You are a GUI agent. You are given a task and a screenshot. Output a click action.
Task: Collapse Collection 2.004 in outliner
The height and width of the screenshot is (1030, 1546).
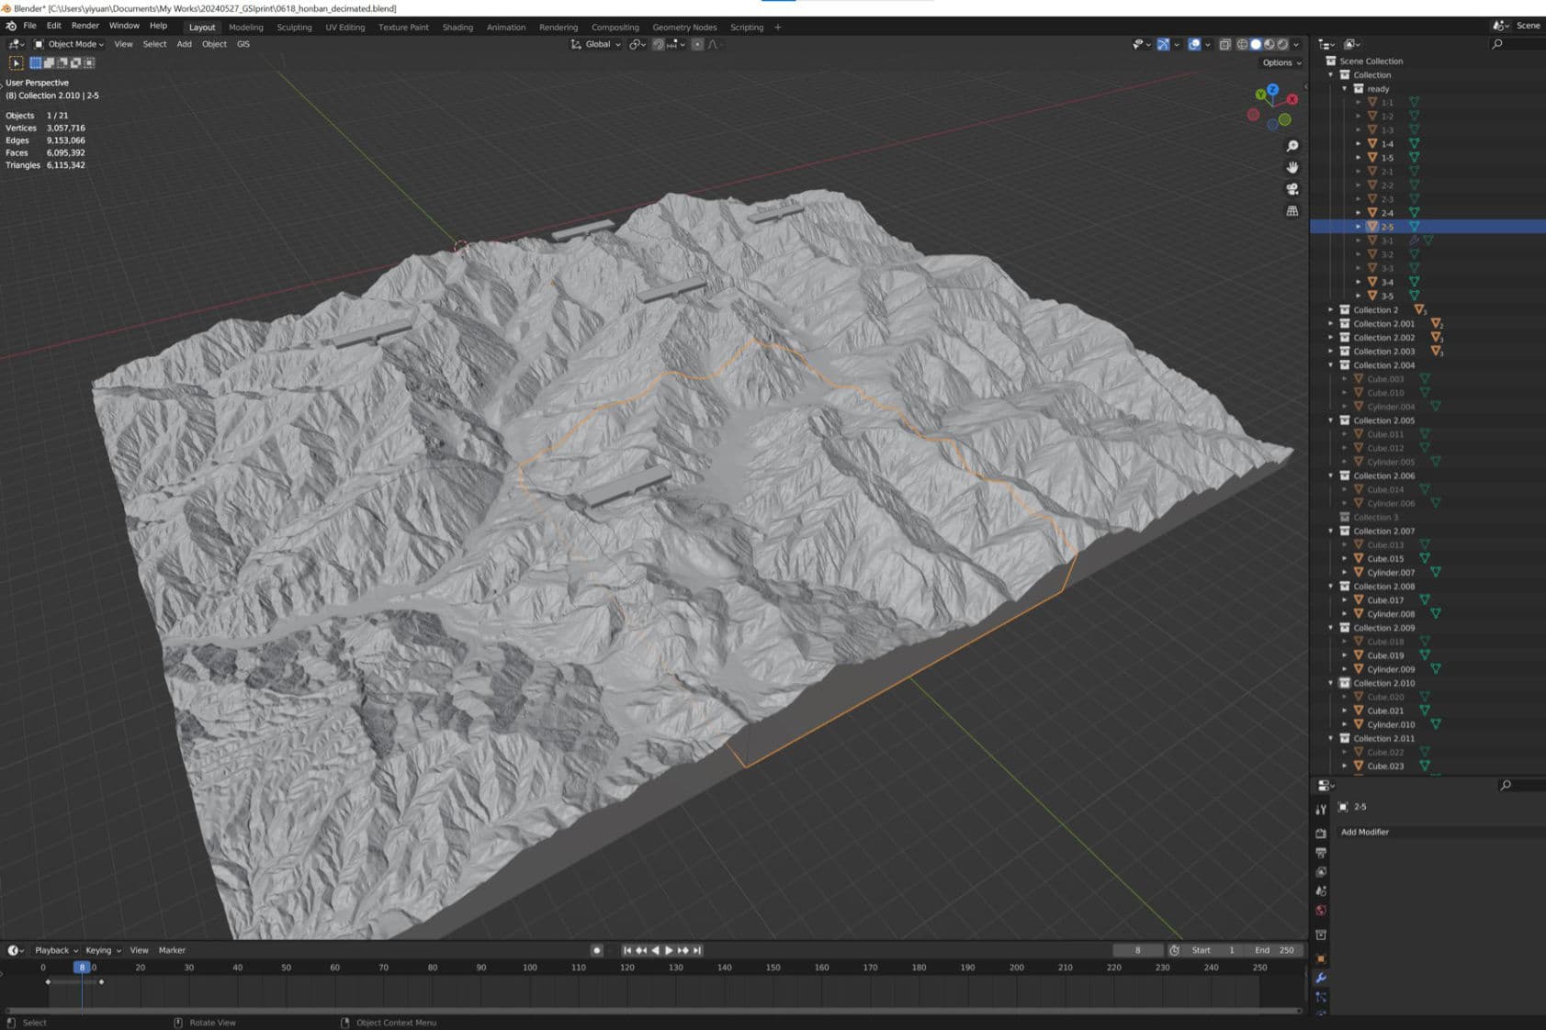pos(1330,365)
